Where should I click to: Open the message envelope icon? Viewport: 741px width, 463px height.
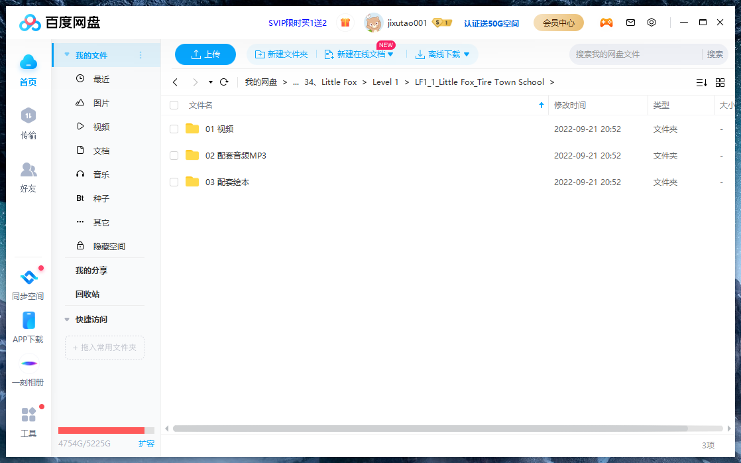(x=630, y=22)
